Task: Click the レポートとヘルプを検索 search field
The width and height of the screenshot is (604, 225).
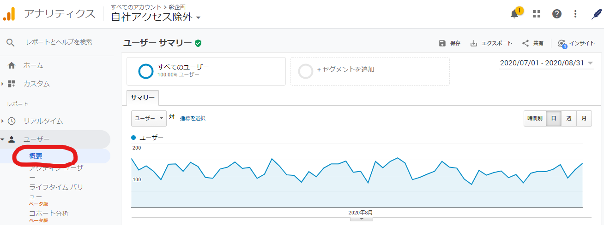Action: tap(59, 42)
